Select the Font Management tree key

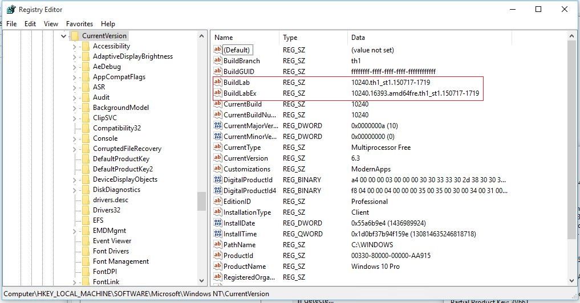point(120,261)
